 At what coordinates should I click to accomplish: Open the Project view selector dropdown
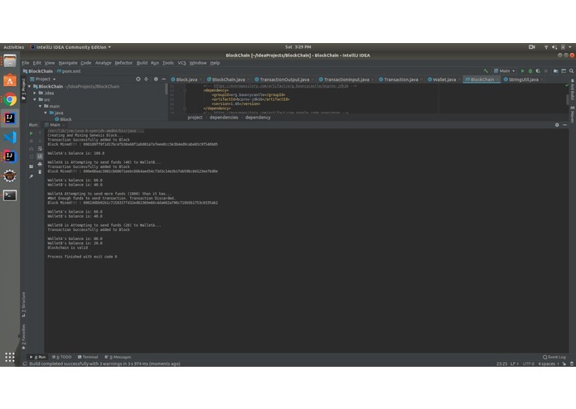(43, 79)
